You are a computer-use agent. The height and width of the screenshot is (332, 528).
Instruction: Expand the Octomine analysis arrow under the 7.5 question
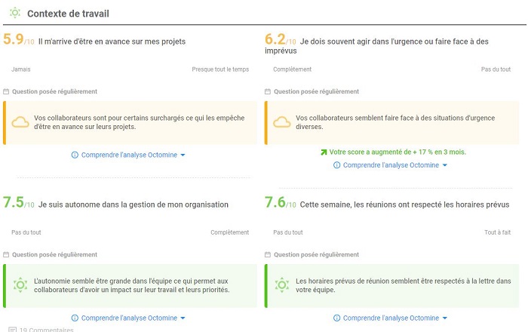pyautogui.click(x=183, y=318)
